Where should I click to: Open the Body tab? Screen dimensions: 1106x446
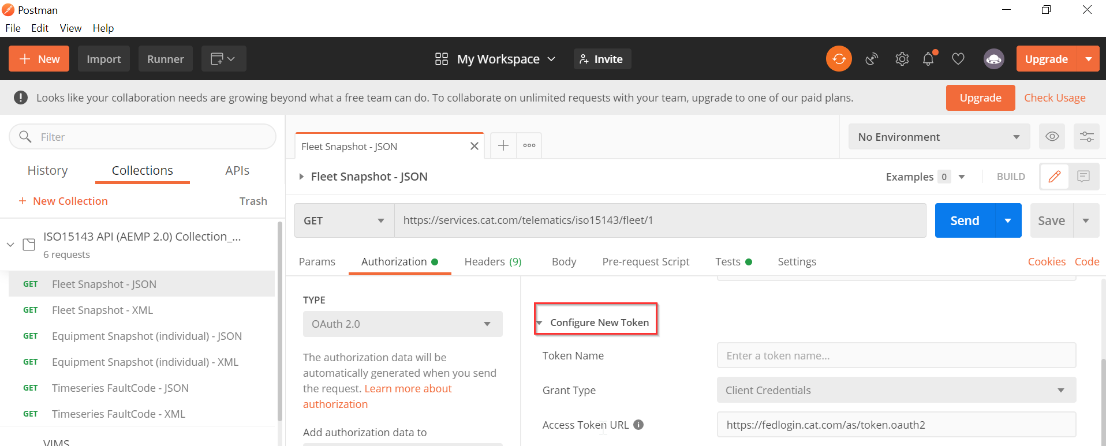pos(564,261)
